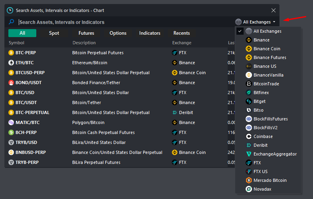Image resolution: width=313 pixels, height=199 pixels.
Task: Choose the ExchangeAggregator green V icon
Action: [249, 154]
